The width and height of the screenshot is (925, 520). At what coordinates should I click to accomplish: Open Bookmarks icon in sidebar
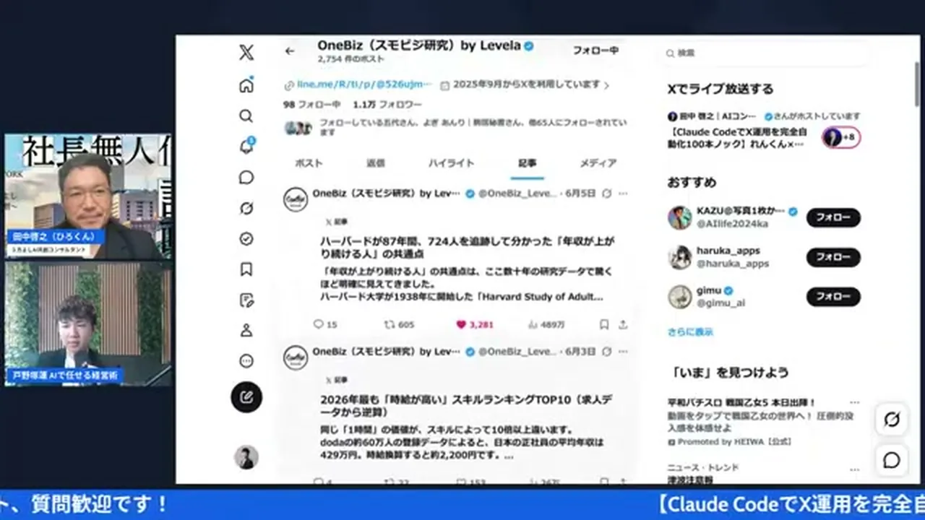coord(246,269)
